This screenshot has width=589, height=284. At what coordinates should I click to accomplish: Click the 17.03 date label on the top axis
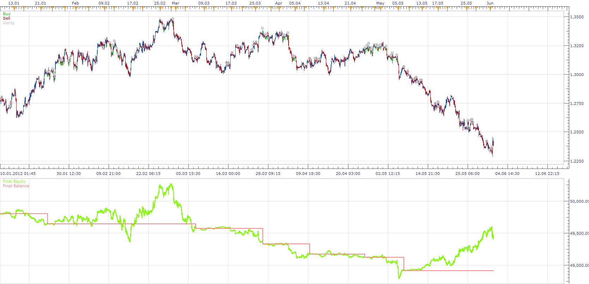(231, 3)
